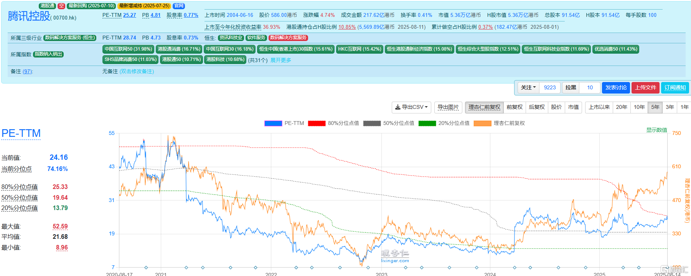The image size is (691, 276).
Task: Switch time range to 上市以来
Action: pyautogui.click(x=599, y=107)
